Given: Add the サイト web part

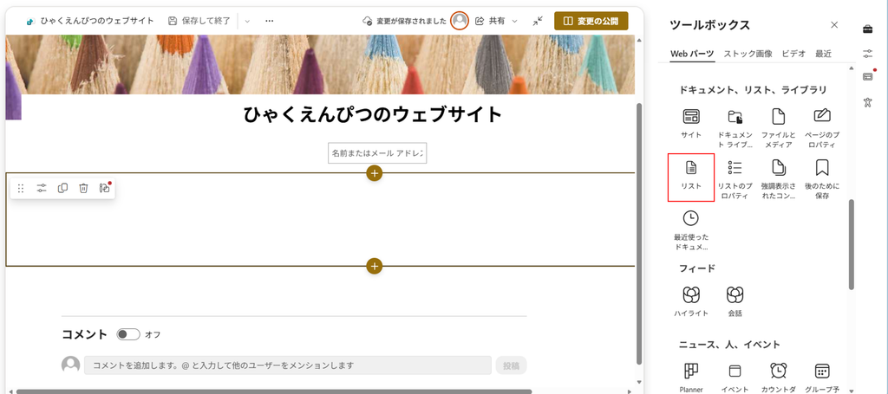Looking at the screenshot, I should coord(691,125).
